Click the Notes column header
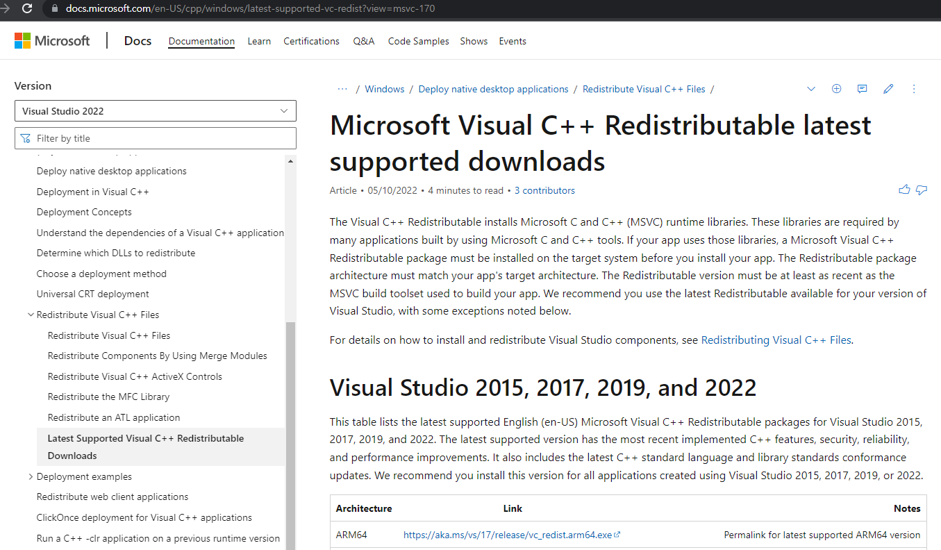The width and height of the screenshot is (941, 550). (x=907, y=508)
